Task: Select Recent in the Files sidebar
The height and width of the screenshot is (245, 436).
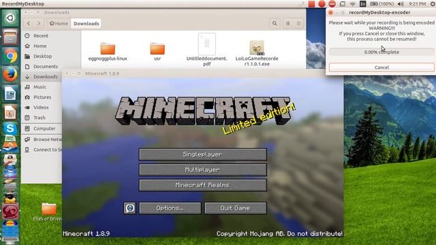Action: [x=41, y=36]
